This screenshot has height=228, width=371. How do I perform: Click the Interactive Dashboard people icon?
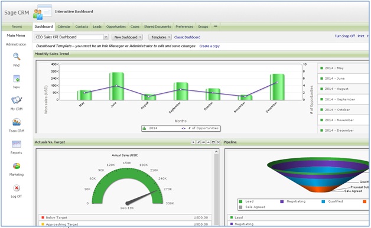click(x=42, y=12)
